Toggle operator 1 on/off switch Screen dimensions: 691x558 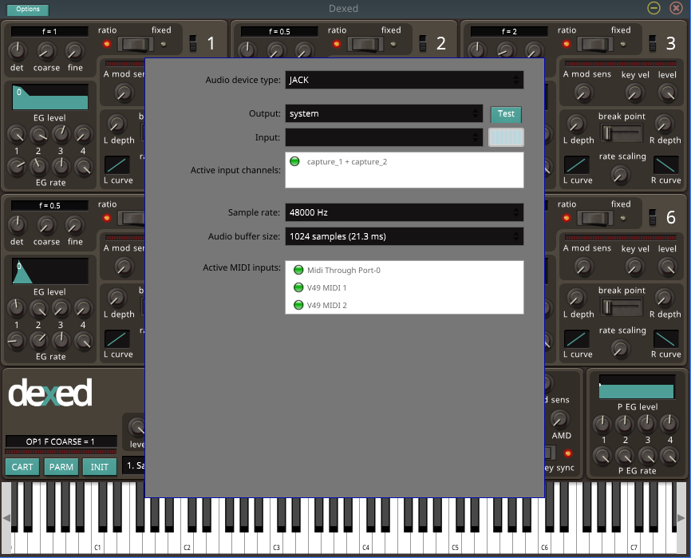pos(193,43)
